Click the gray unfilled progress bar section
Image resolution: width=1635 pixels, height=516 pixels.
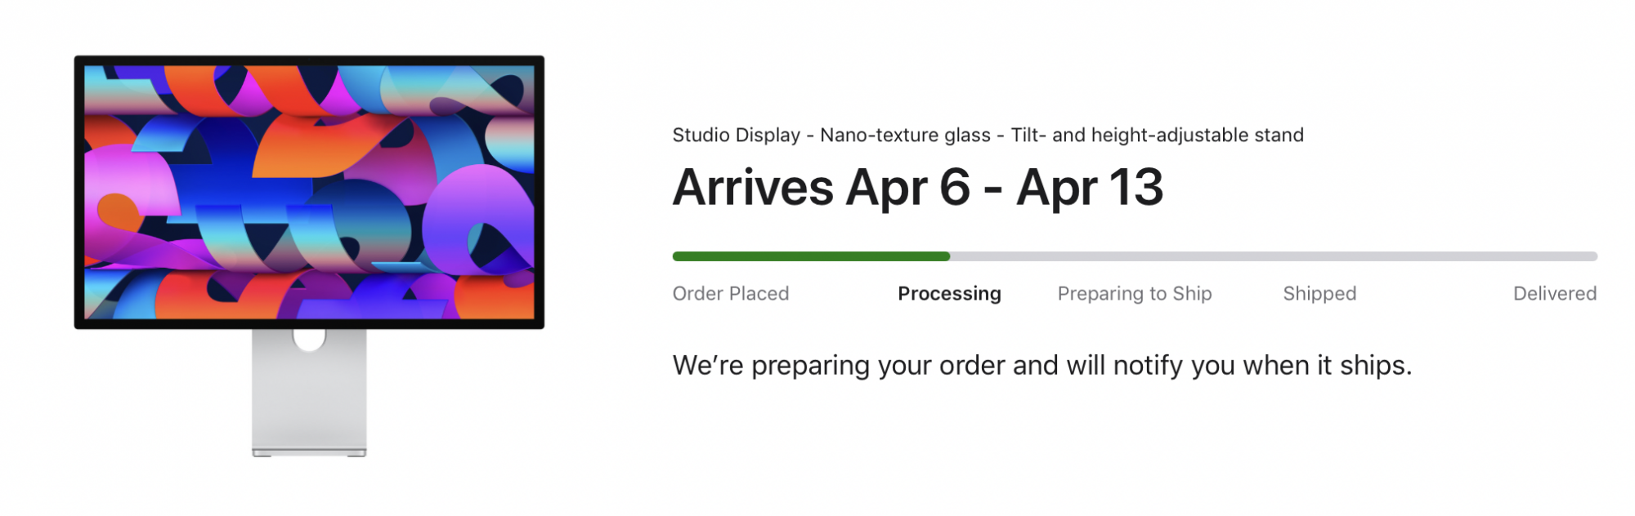(x=1271, y=256)
